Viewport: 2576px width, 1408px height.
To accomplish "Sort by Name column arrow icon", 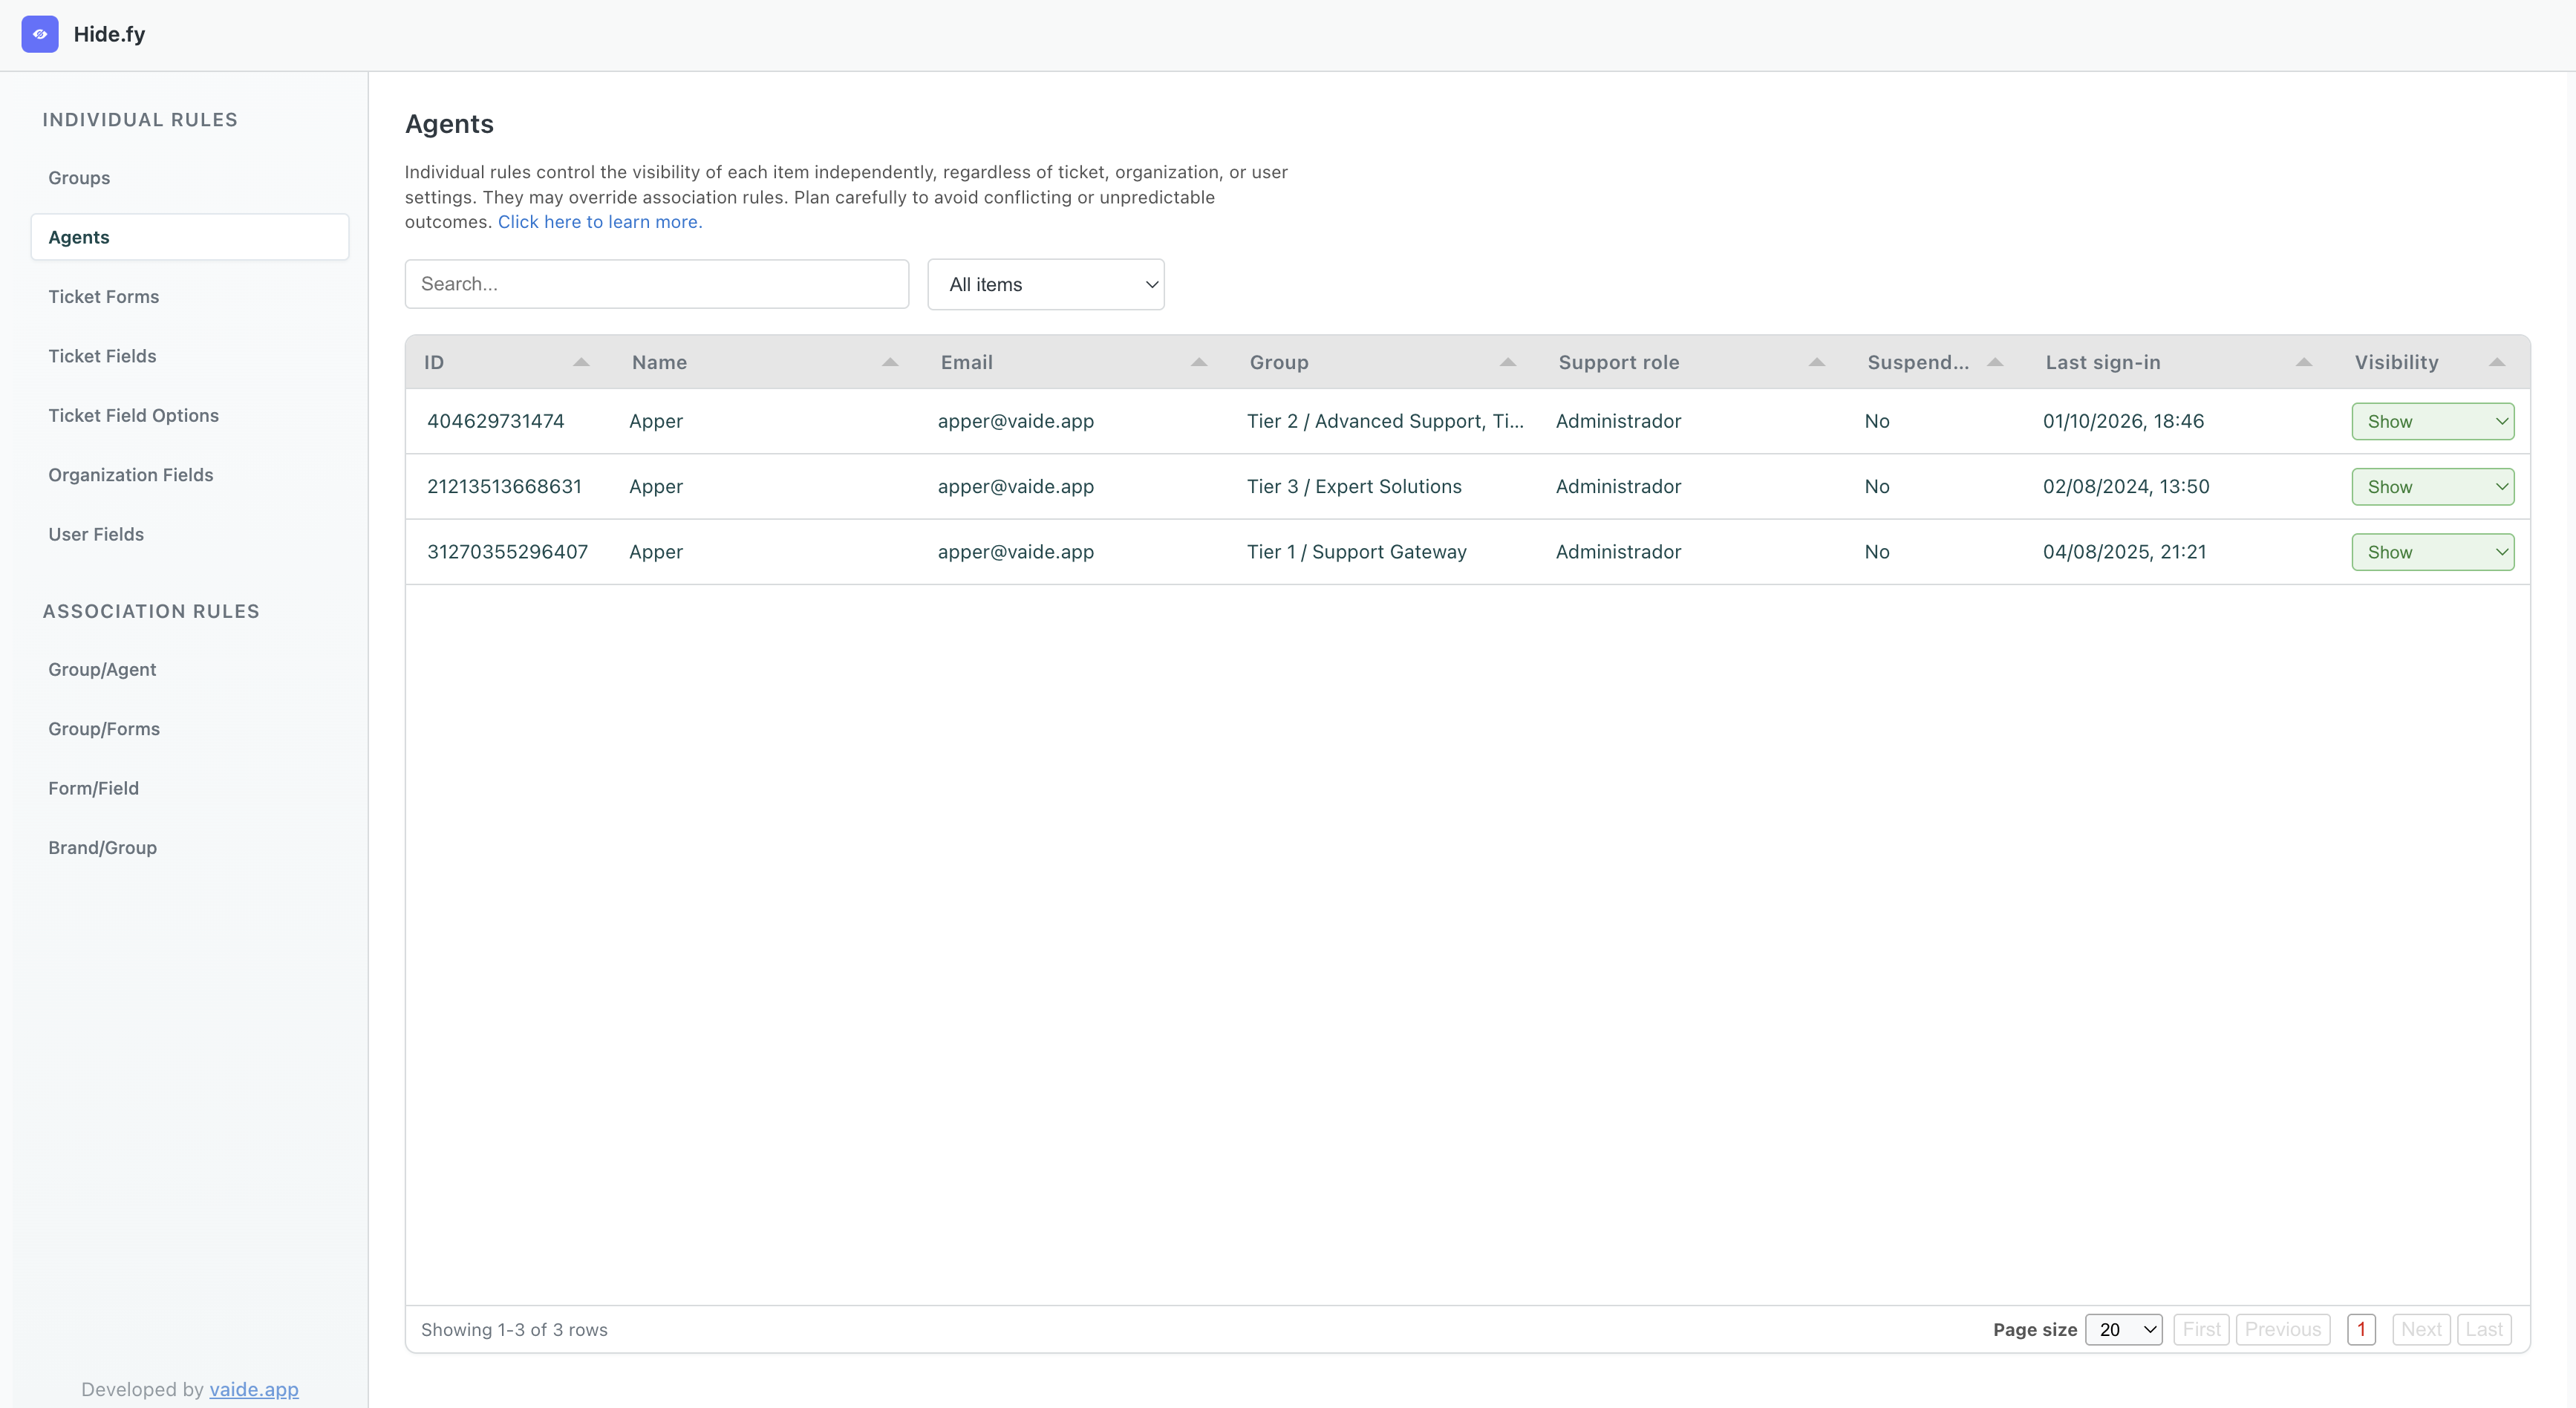I will coord(890,362).
